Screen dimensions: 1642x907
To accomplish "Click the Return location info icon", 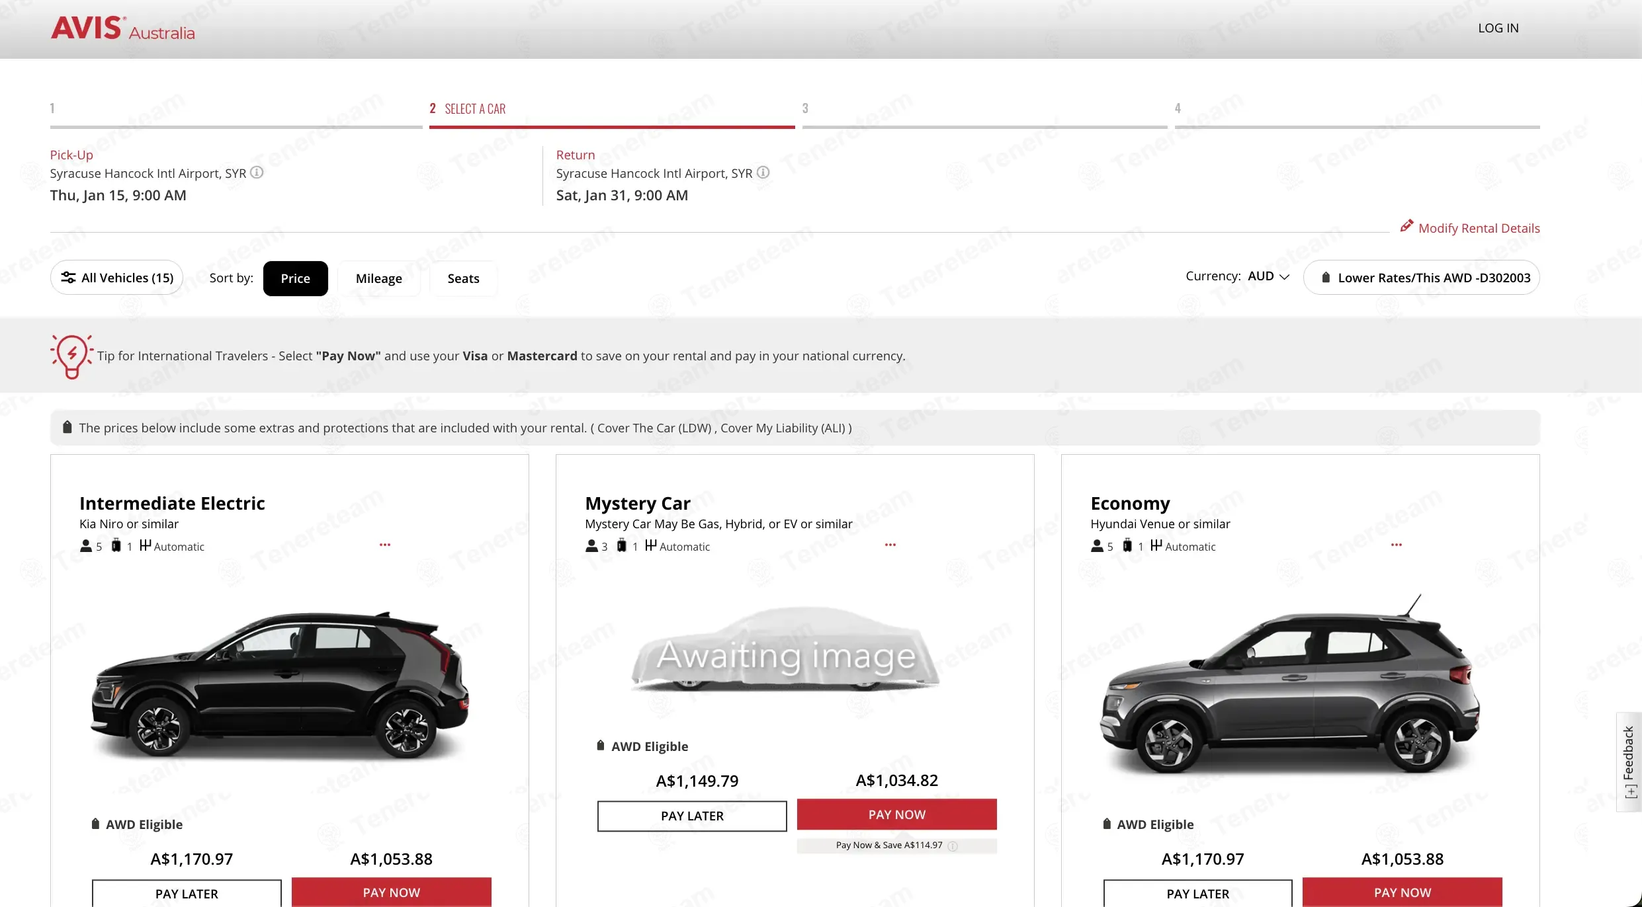I will 763,173.
